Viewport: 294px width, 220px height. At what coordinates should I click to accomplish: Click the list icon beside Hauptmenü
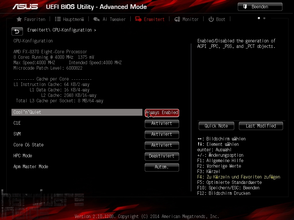pos(58,19)
